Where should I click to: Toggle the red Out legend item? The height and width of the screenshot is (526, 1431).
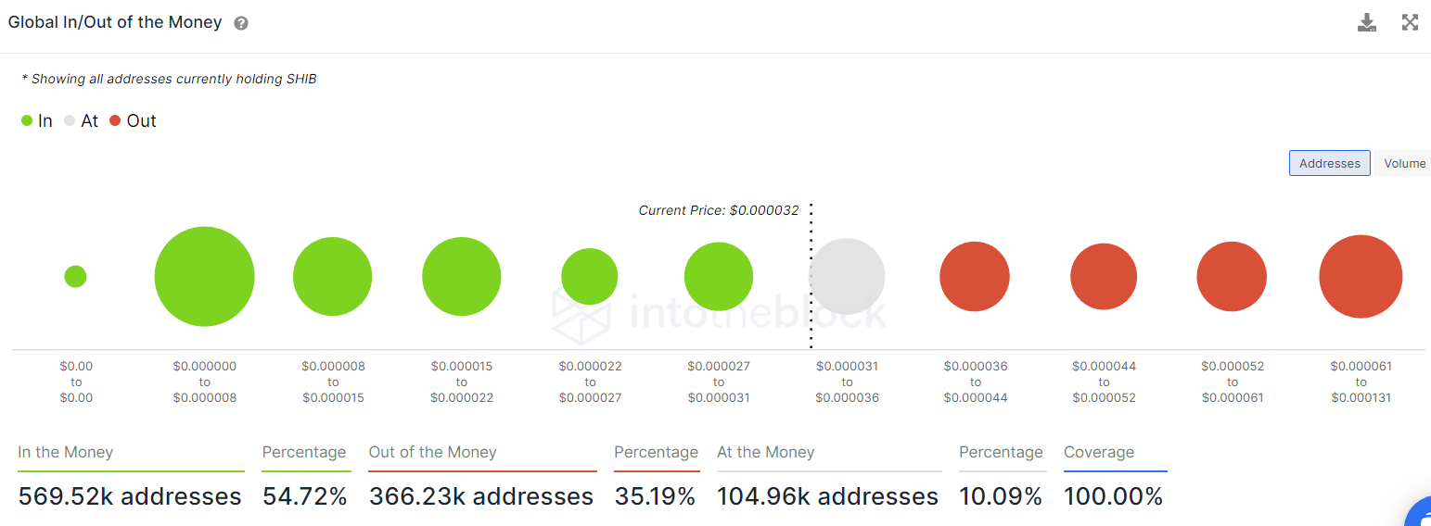pyautogui.click(x=133, y=121)
